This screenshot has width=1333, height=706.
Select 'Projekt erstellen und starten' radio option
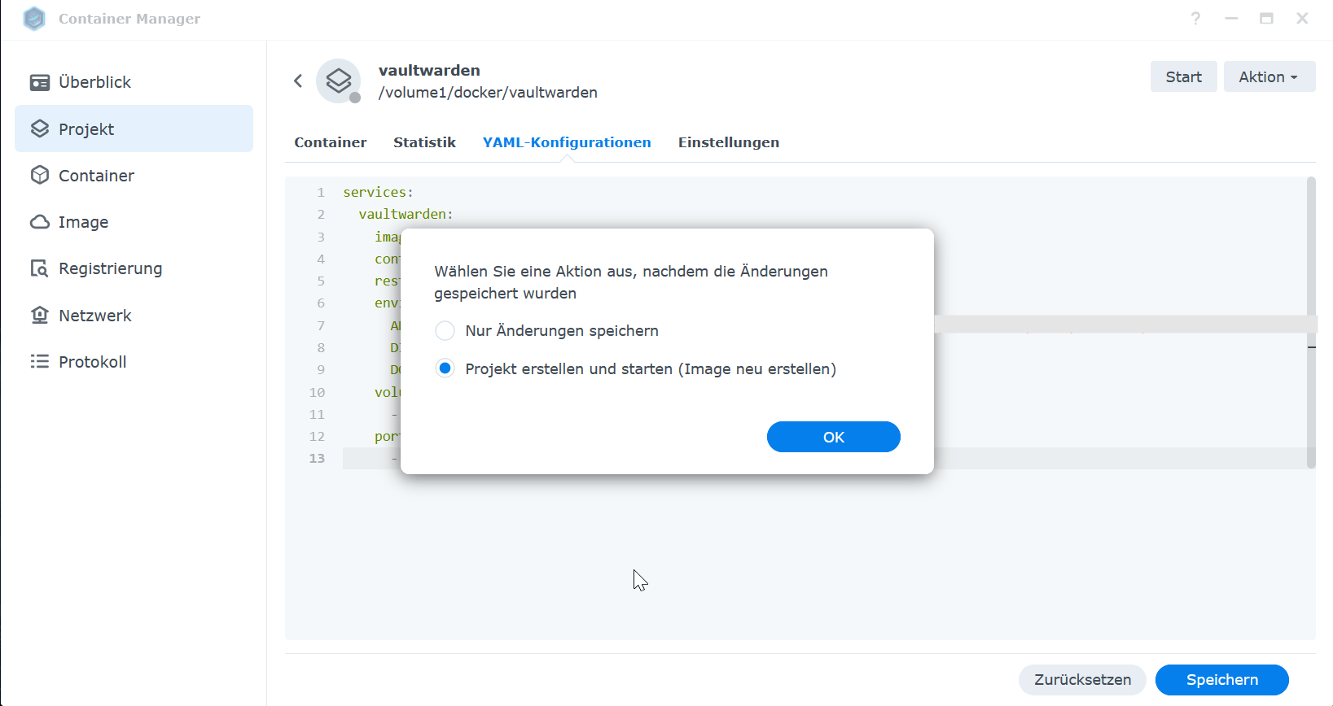(x=445, y=368)
